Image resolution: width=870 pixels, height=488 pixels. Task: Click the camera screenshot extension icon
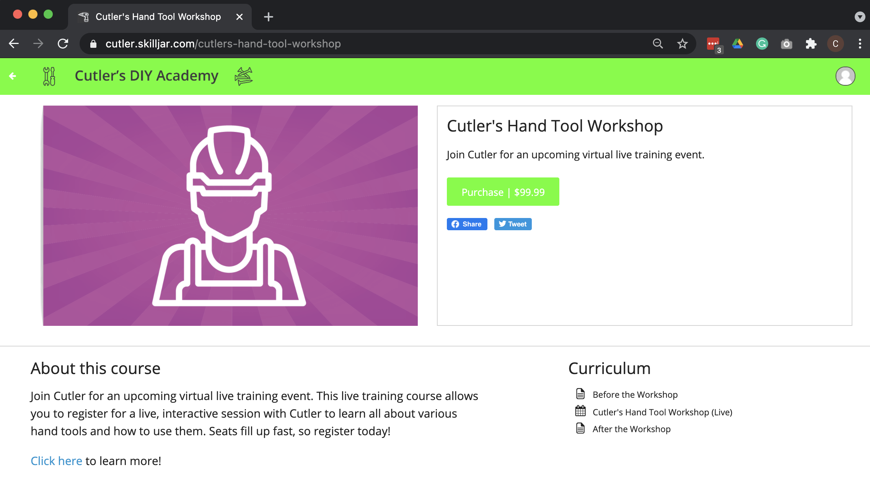click(x=786, y=44)
